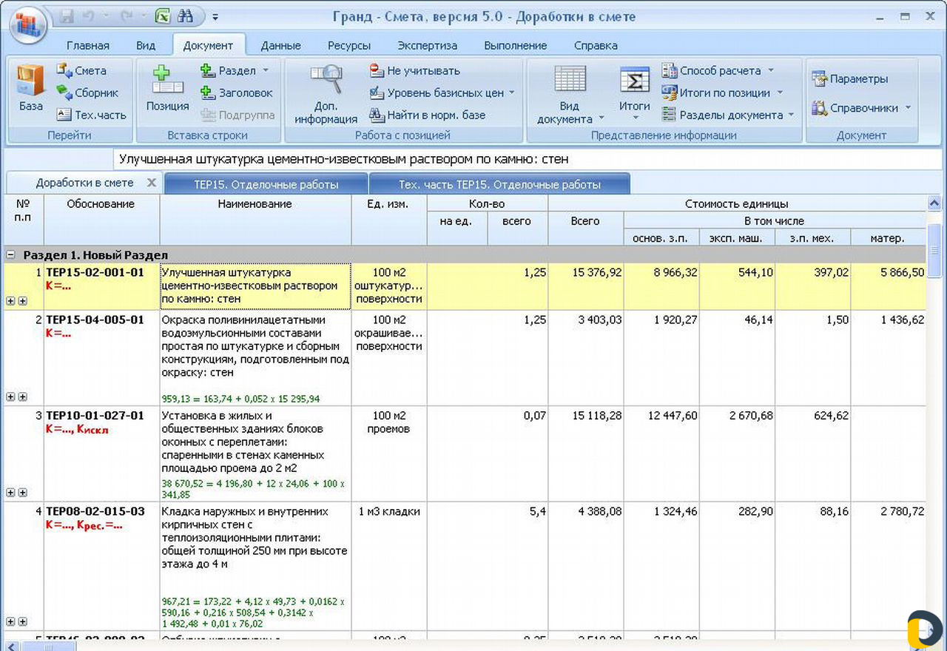Image resolution: width=947 pixels, height=651 pixels.
Task: Click the value 3 403,03
Action: click(x=600, y=320)
